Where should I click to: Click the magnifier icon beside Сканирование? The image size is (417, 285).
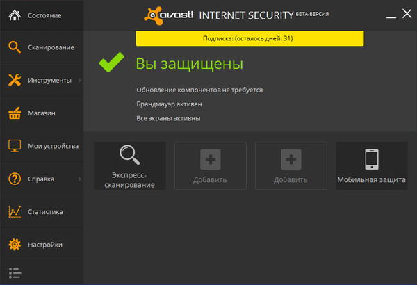[x=15, y=47]
